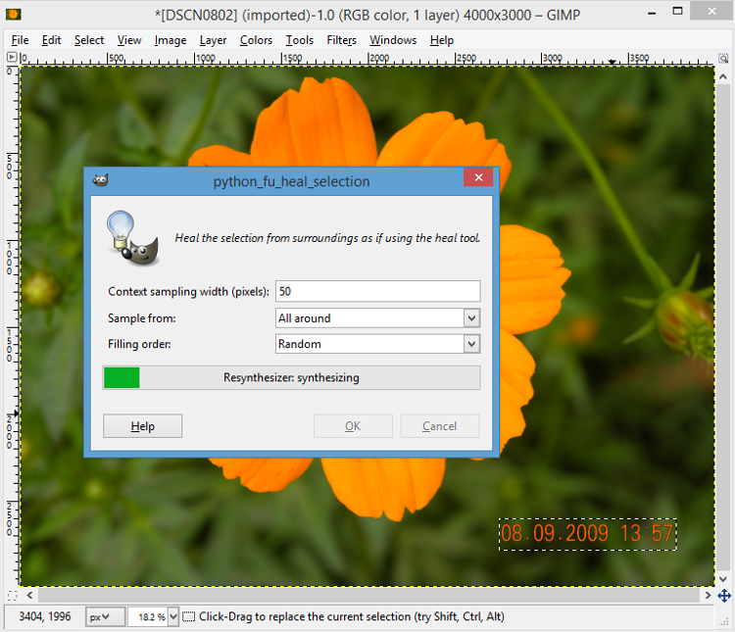
Task: Click the navigation preview cross icon
Action: pos(724,595)
